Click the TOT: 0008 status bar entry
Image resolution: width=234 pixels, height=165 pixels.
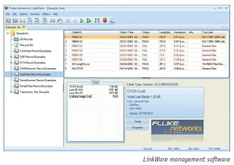click(x=214, y=149)
